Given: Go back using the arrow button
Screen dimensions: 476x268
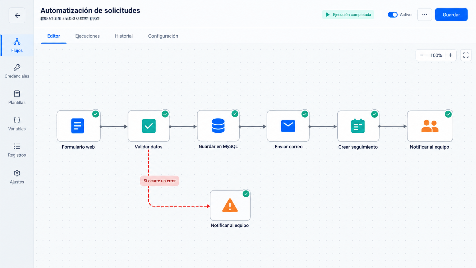Looking at the screenshot, I should (17, 15).
